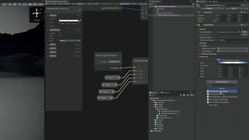Select vfx_ElectricArc_v1 prefab in Project
Viewport: 249px width, 140px height.
[x=164, y=118]
